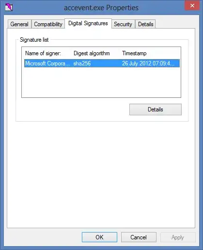Image resolution: width=203 pixels, height=250 pixels.
Task: Open the Details tab
Action: click(x=145, y=24)
